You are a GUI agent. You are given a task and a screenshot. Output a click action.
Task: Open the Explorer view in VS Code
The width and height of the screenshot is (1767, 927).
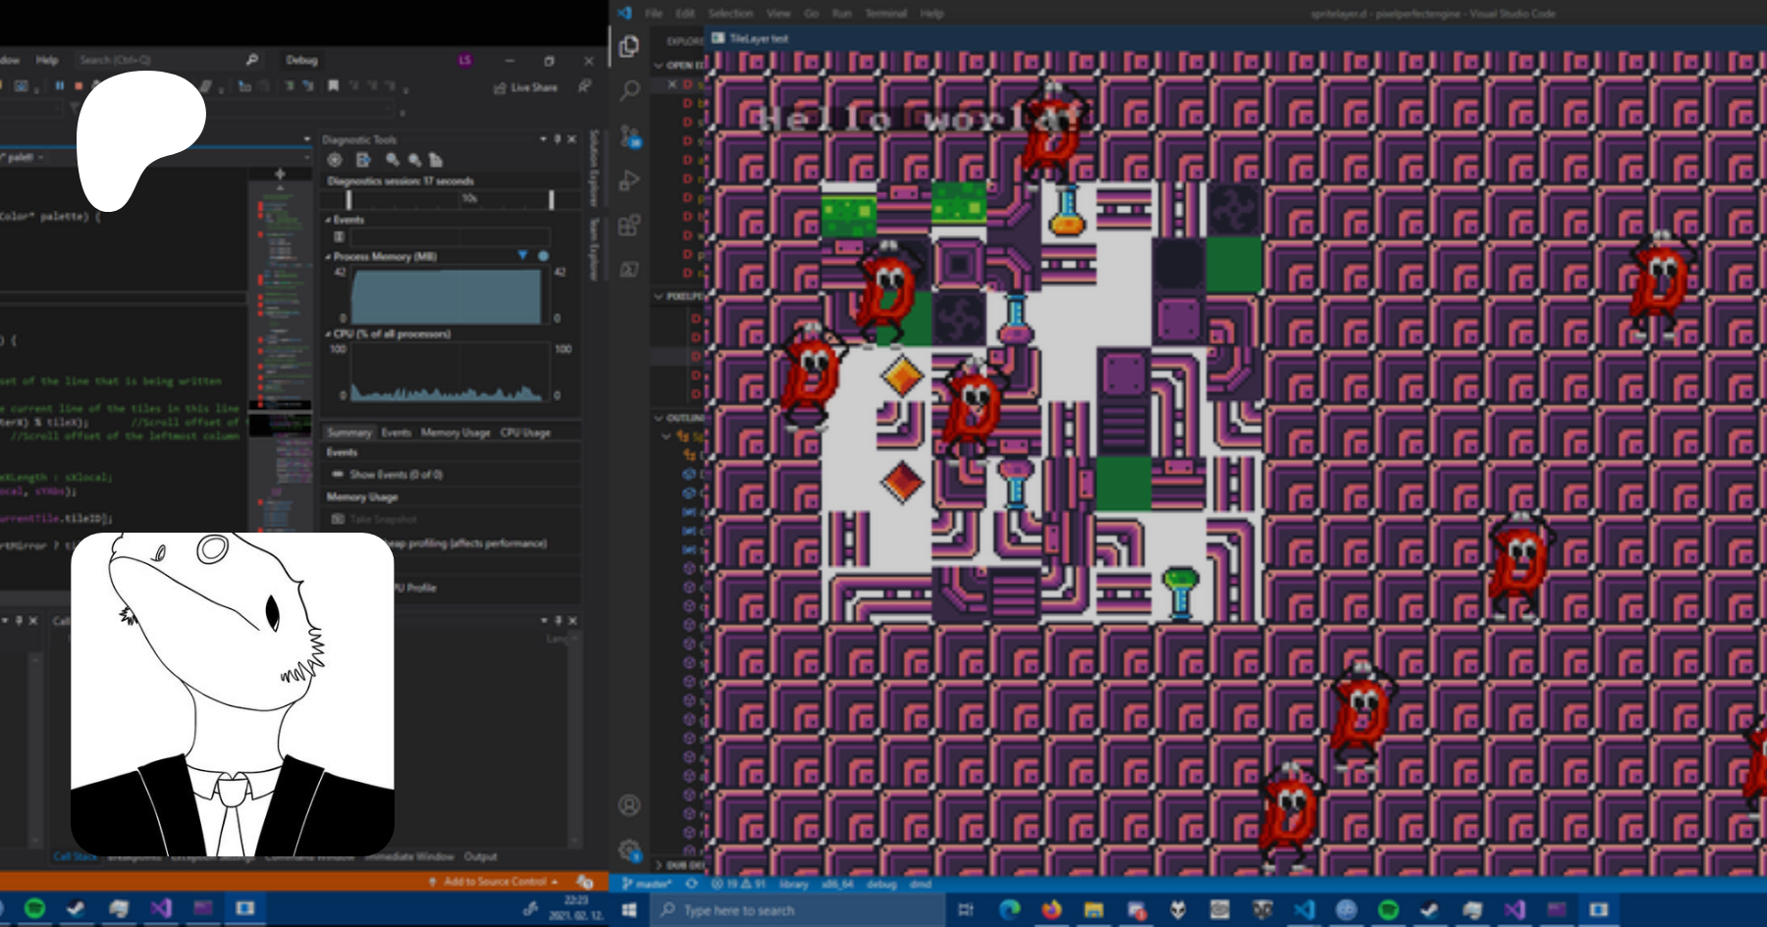click(629, 46)
